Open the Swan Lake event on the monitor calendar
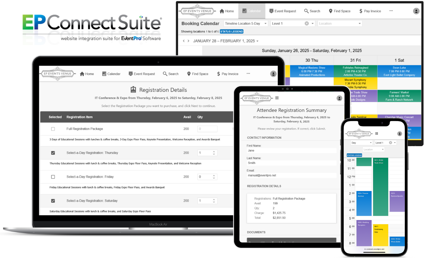Screen dimensions: 425x259 399,71
